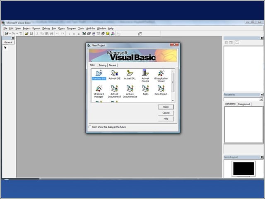The image size is (265, 199).
Task: Click the Add Form toolbar icon
Action: pos(13,34)
